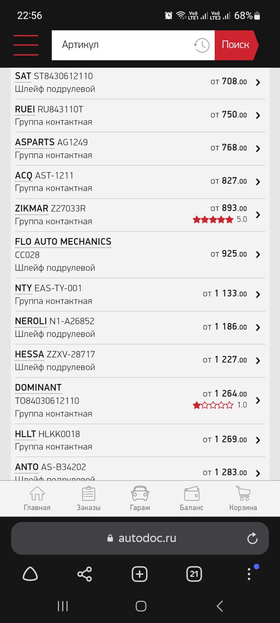Focus the Артикул search field
Viewport: 280px width, 623px height.
[126, 45]
